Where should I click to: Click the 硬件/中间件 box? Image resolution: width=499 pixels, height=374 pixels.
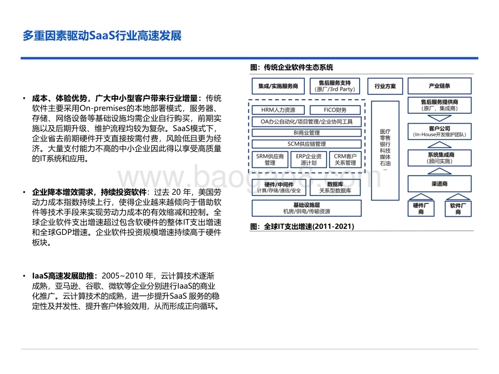tap(279, 188)
